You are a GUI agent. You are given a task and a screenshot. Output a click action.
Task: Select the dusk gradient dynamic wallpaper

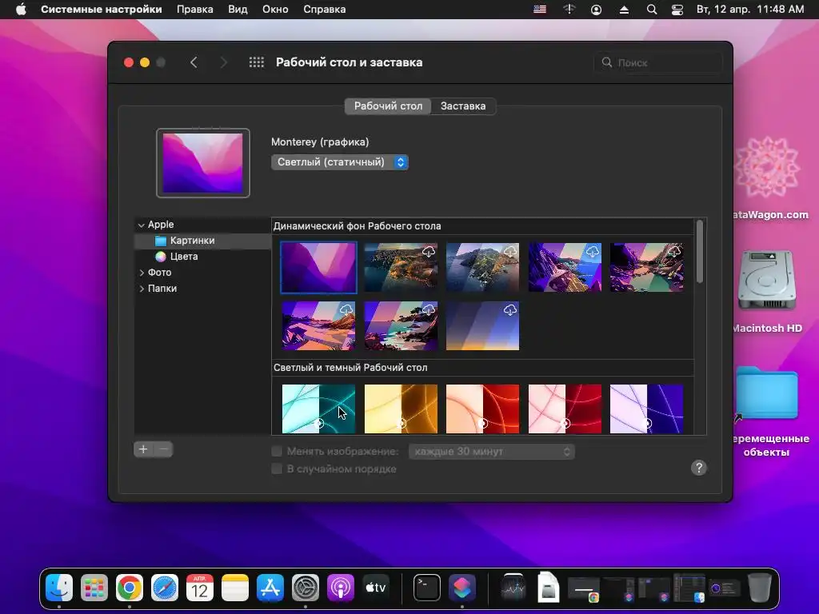(x=482, y=326)
